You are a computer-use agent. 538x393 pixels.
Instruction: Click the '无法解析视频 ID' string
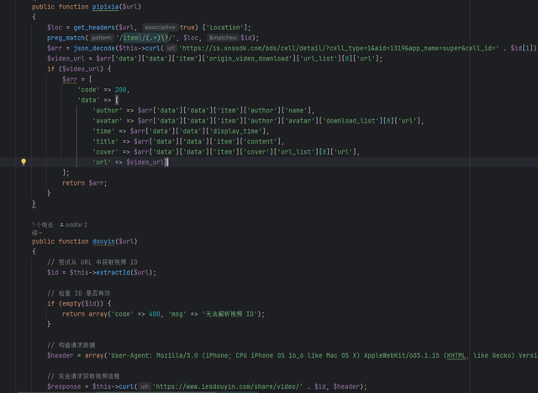(229, 314)
